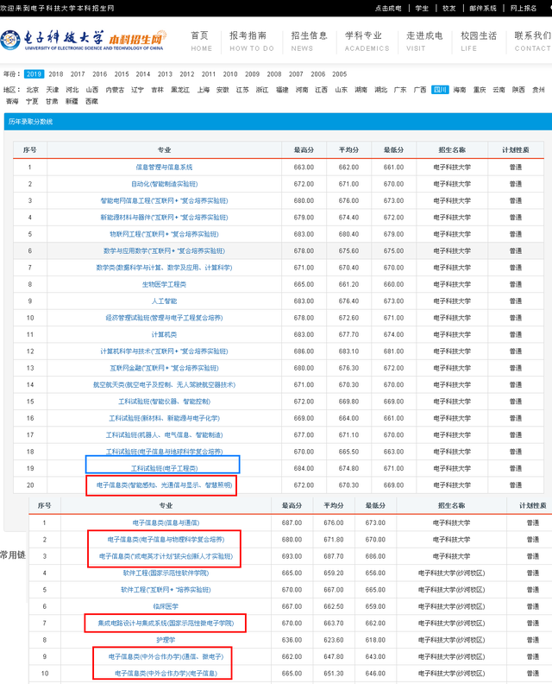Open major 信息管理与信息系统

164,167
